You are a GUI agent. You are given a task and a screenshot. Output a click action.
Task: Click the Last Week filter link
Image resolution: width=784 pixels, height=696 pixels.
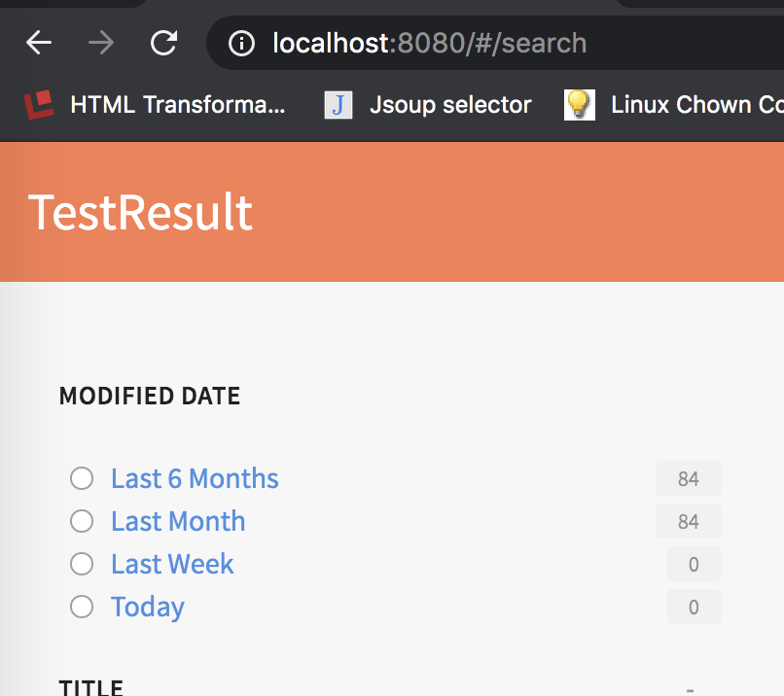(x=172, y=564)
